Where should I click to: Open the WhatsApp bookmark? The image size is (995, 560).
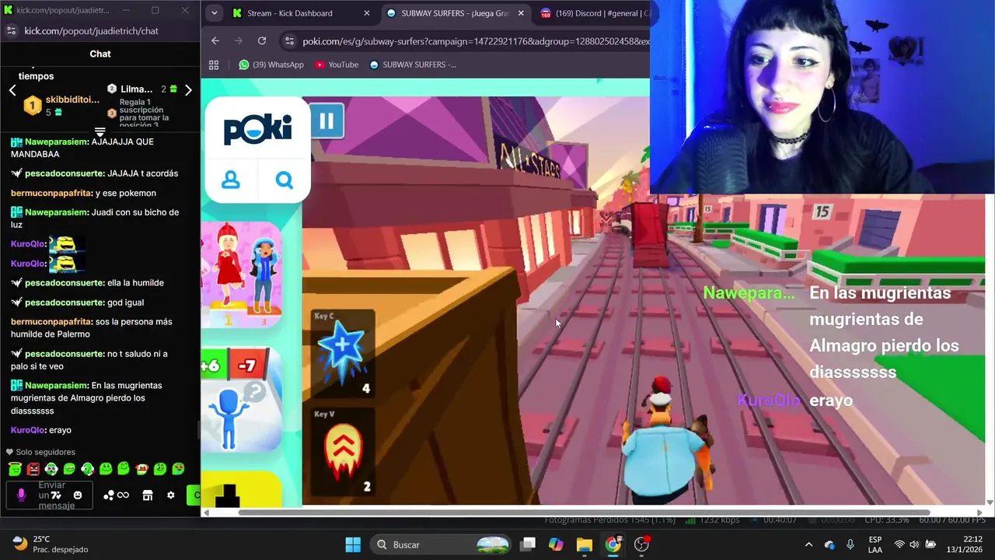point(271,65)
